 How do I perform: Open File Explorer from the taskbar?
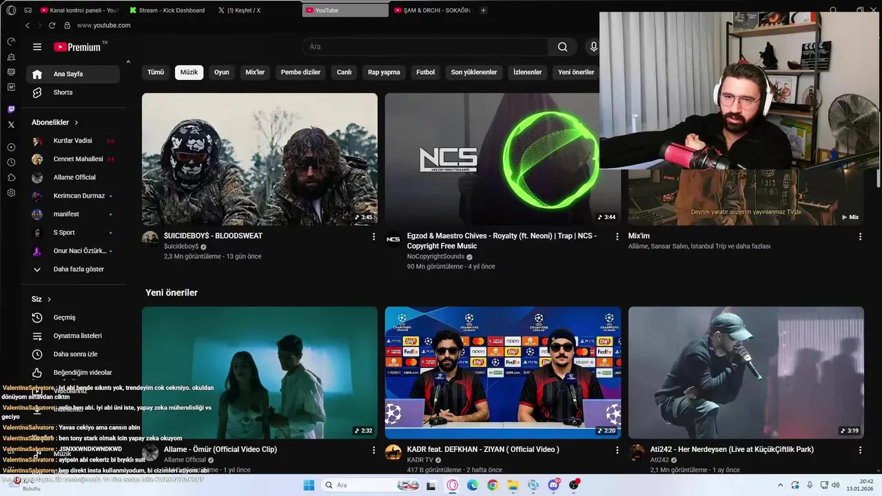[513, 485]
